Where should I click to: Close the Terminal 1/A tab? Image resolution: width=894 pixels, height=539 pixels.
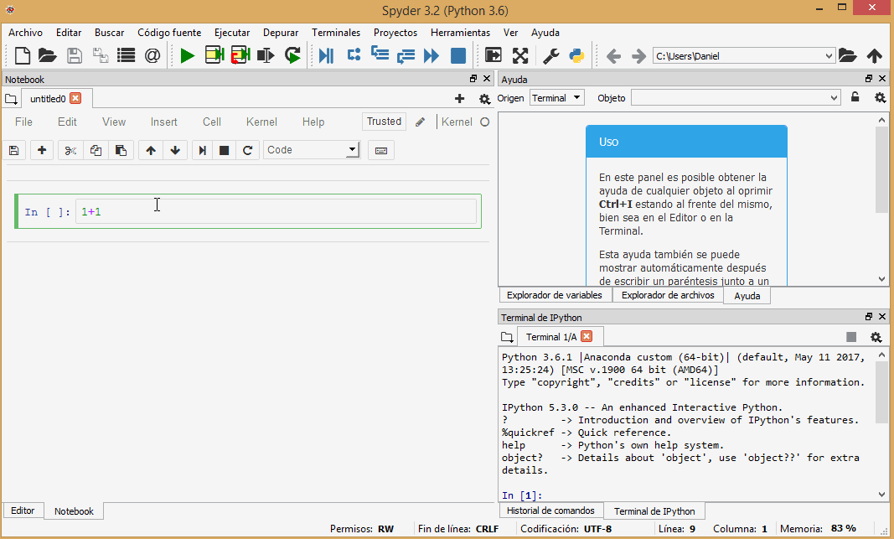coord(587,336)
